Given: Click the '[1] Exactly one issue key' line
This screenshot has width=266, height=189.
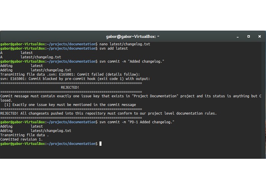Looking at the screenshot, I should [x=70, y=105].
